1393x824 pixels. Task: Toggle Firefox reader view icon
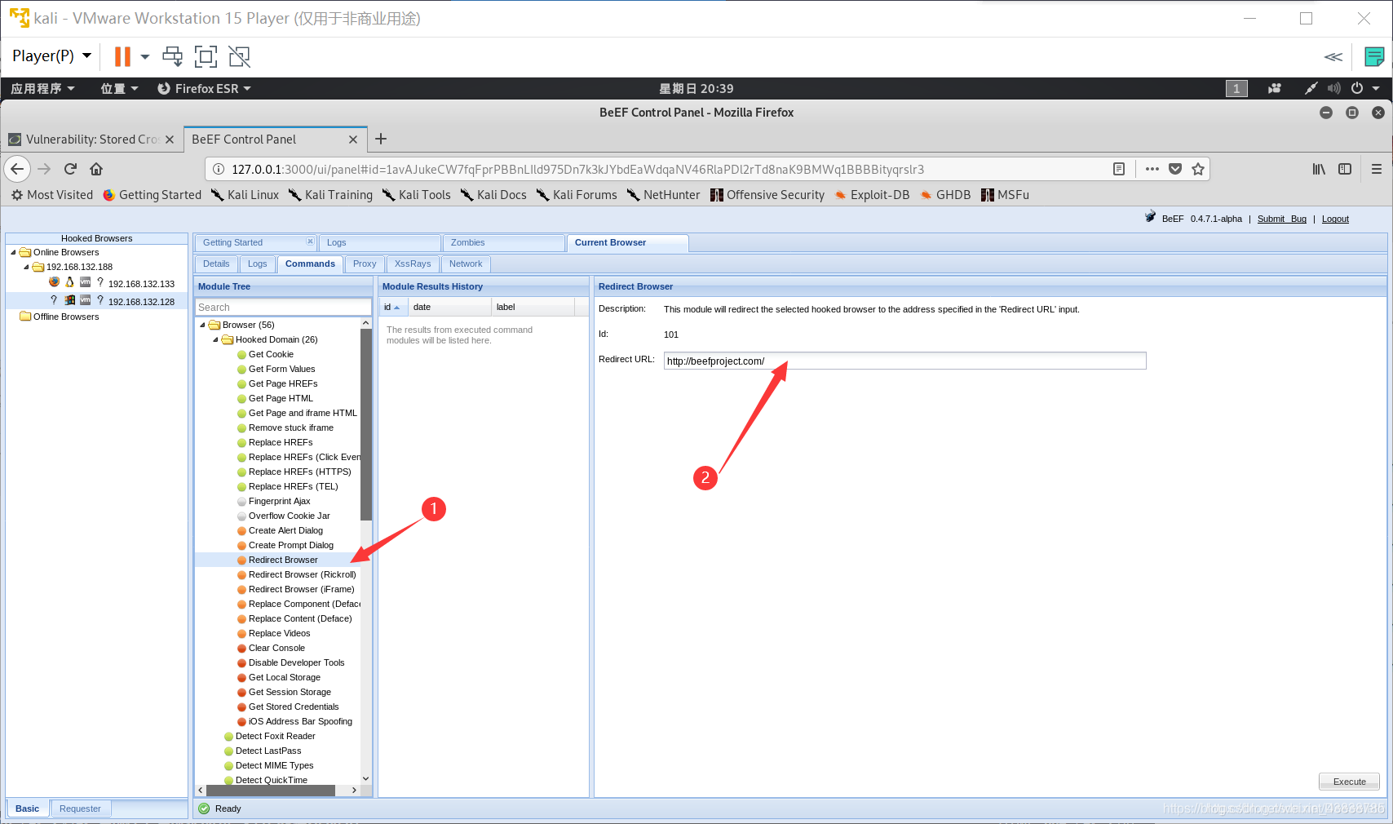pos(1119,169)
